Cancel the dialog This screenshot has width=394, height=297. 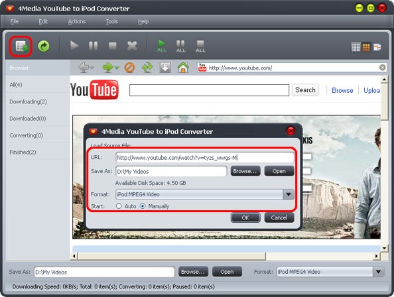tap(279, 217)
